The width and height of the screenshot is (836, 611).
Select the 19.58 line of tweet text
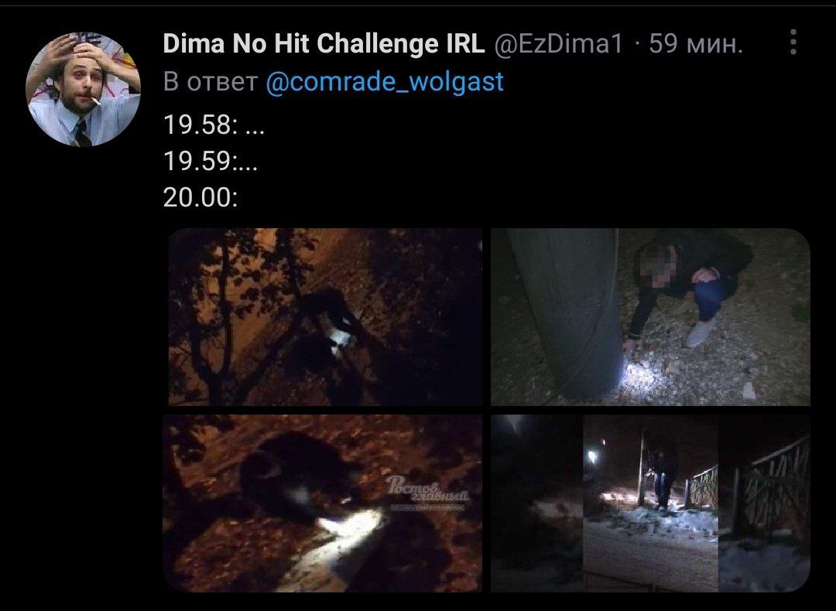214,125
